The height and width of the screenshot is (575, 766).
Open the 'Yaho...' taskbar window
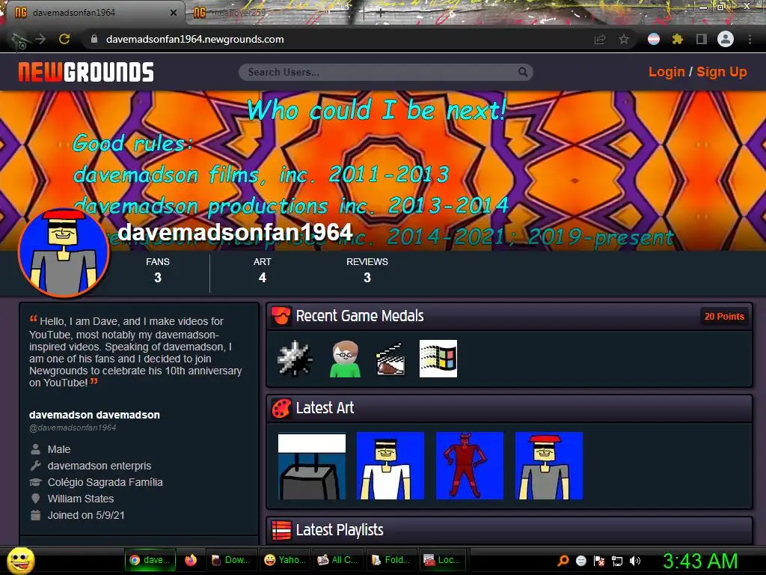(x=285, y=560)
